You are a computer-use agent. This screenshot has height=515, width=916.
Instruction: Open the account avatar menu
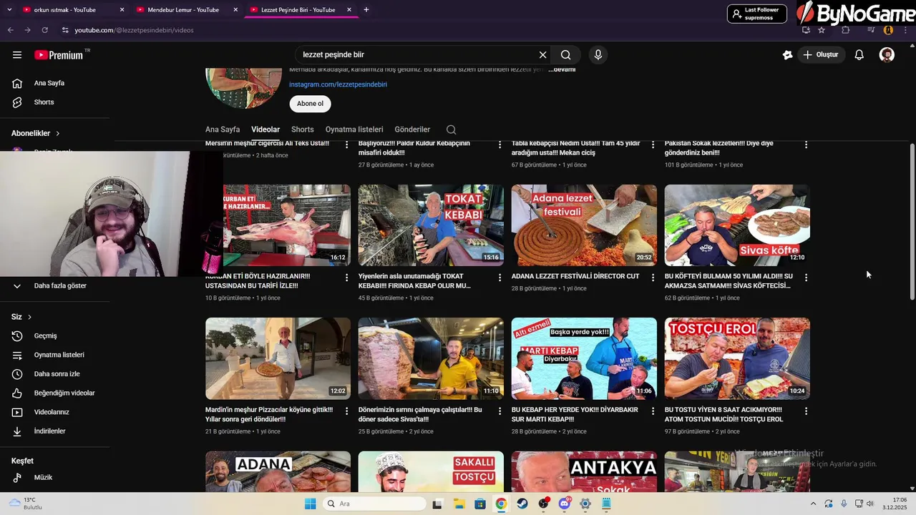coord(887,55)
